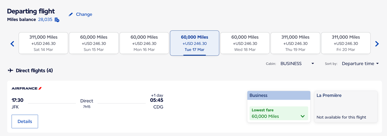Click the airplane icon beside Direct flights
Viewport: 387px width, 136px height.
[x=11, y=70]
